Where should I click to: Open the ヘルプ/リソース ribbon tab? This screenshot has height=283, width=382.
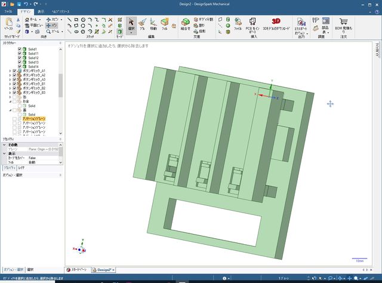click(61, 12)
